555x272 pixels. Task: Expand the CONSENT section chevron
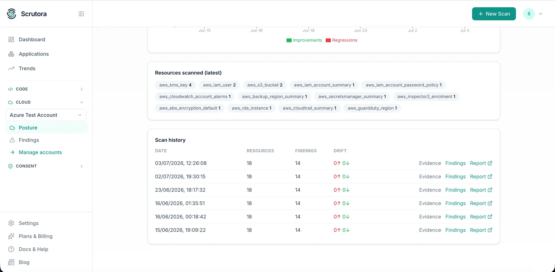click(82, 166)
